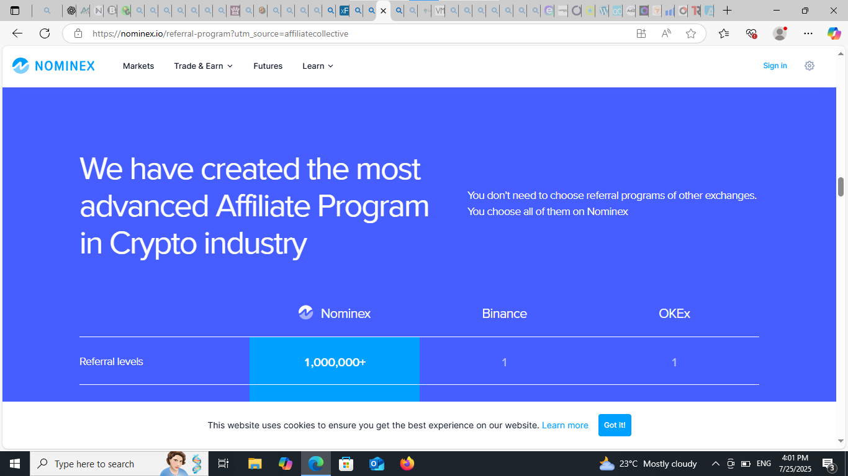Switch to the WordPress icon tab
Screen dimensions: 848x476
coord(603,11)
